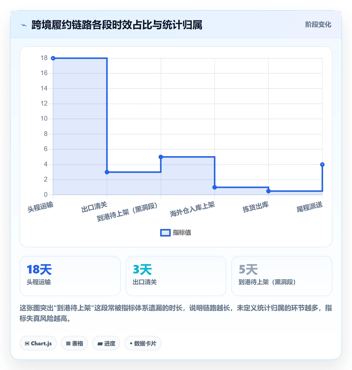Click the chart title 跨境履约链路各段时效占比与统计归属

(117, 25)
